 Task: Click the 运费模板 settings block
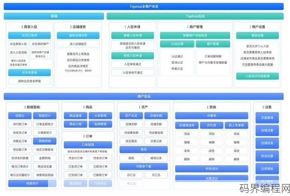click(x=267, y=169)
